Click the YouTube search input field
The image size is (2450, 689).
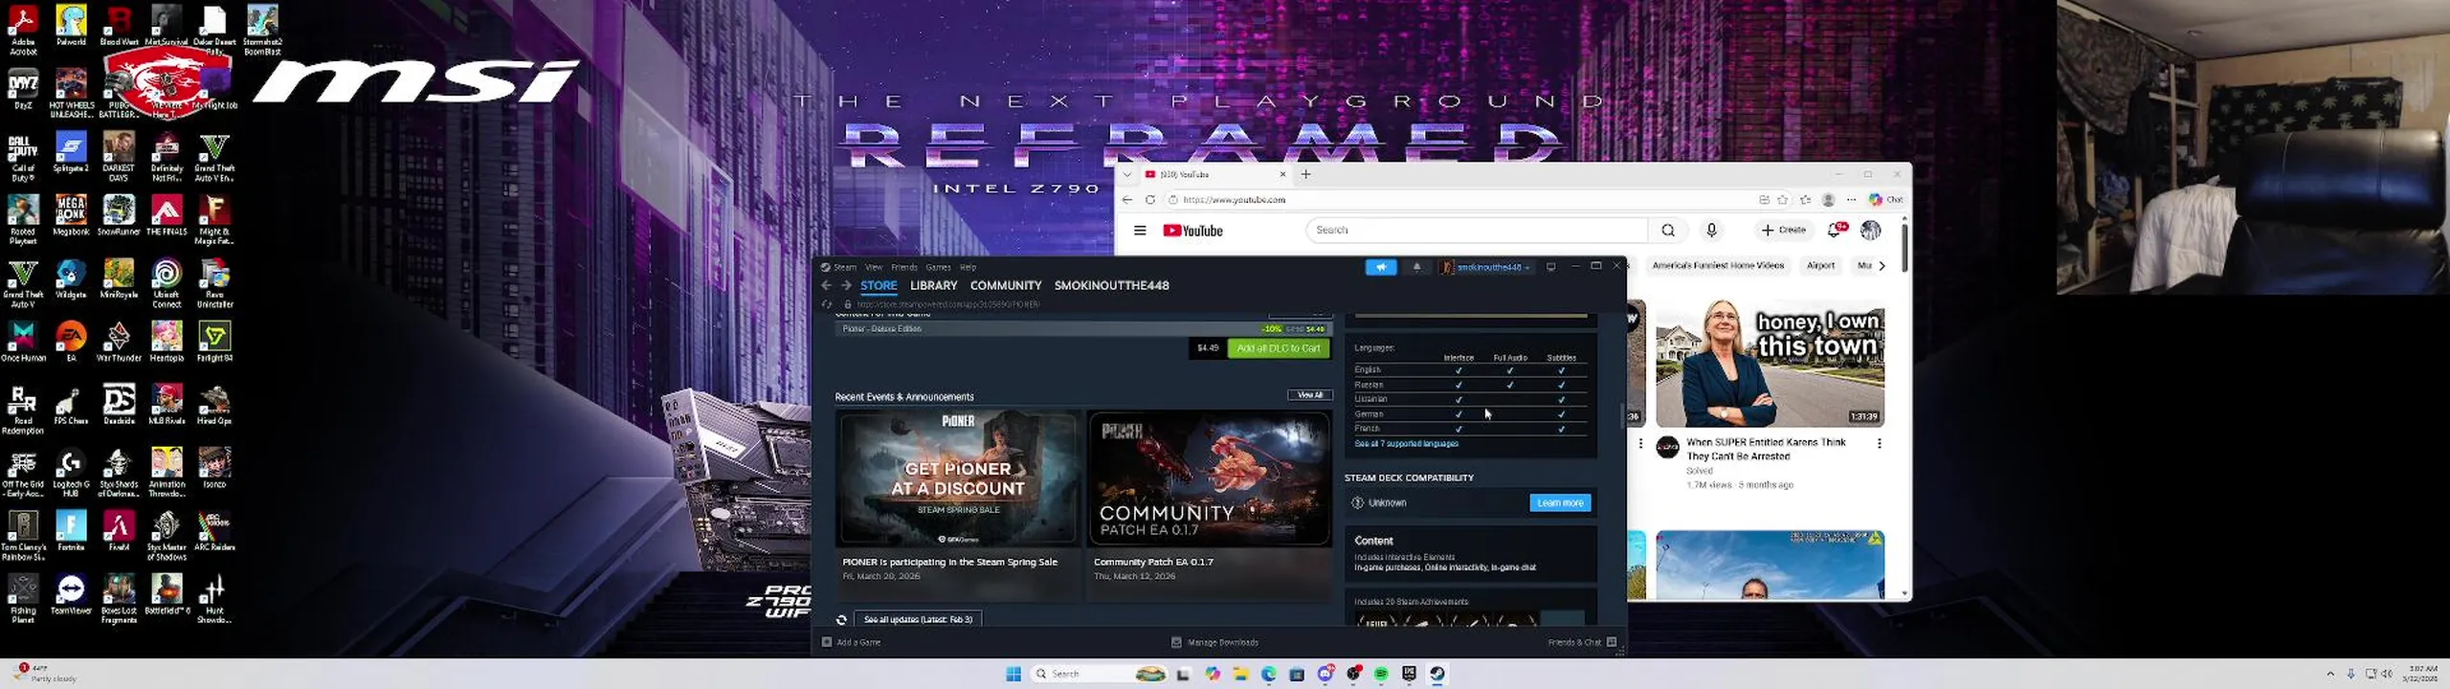pos(1477,230)
